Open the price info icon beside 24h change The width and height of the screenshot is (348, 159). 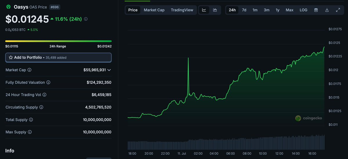pyautogui.click(x=86, y=19)
